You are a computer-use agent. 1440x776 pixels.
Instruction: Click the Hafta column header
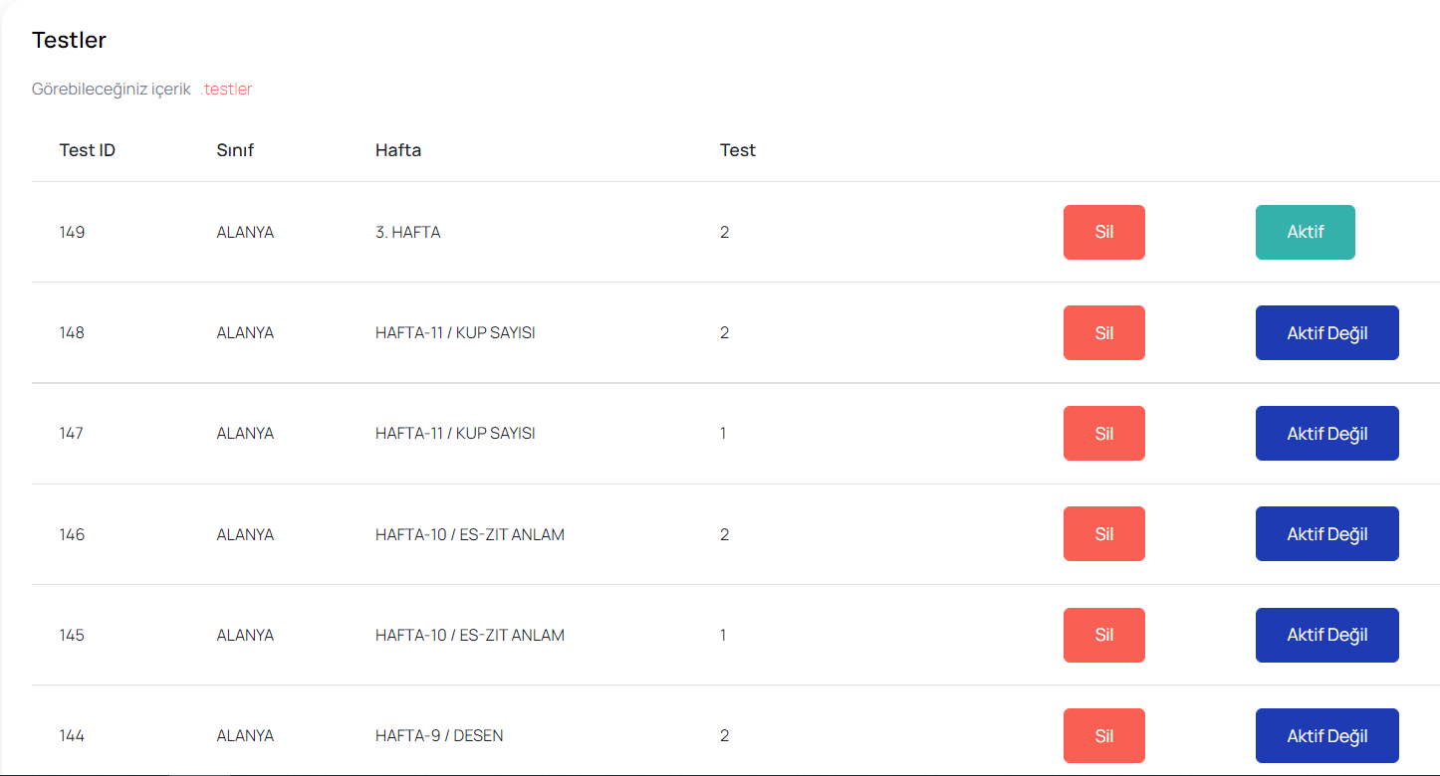click(x=398, y=150)
